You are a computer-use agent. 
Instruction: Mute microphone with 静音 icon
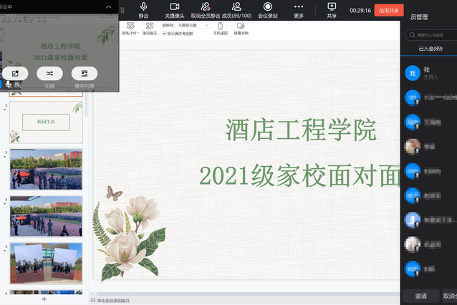(144, 10)
